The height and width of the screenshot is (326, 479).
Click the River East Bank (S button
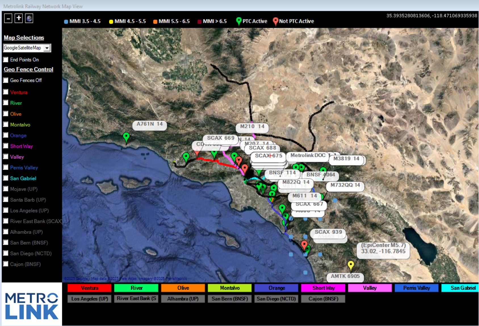(x=136, y=299)
